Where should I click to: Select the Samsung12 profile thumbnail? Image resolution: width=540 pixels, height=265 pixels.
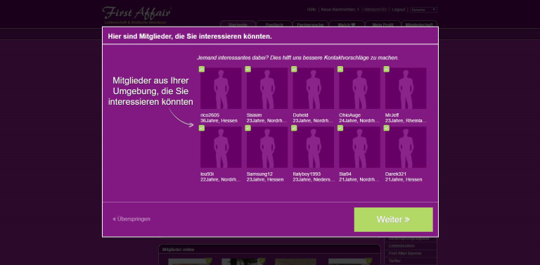pos(267,148)
